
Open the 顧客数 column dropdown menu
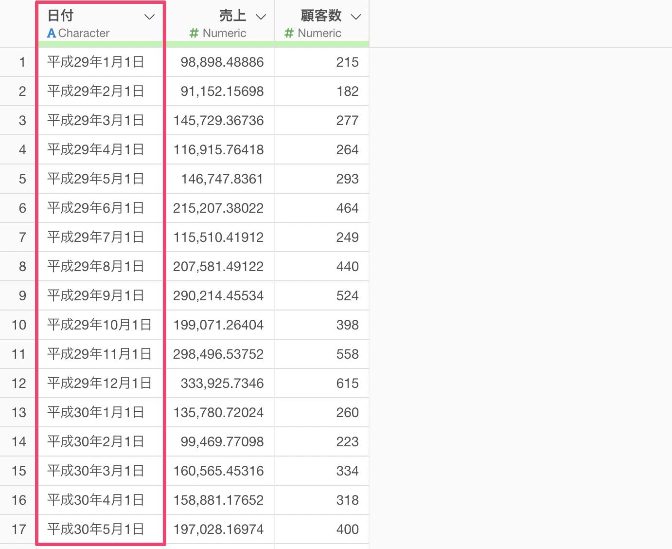(x=356, y=17)
